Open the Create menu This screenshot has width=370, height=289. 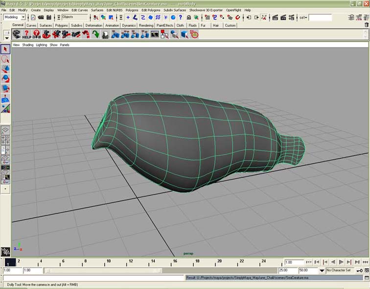(36, 10)
